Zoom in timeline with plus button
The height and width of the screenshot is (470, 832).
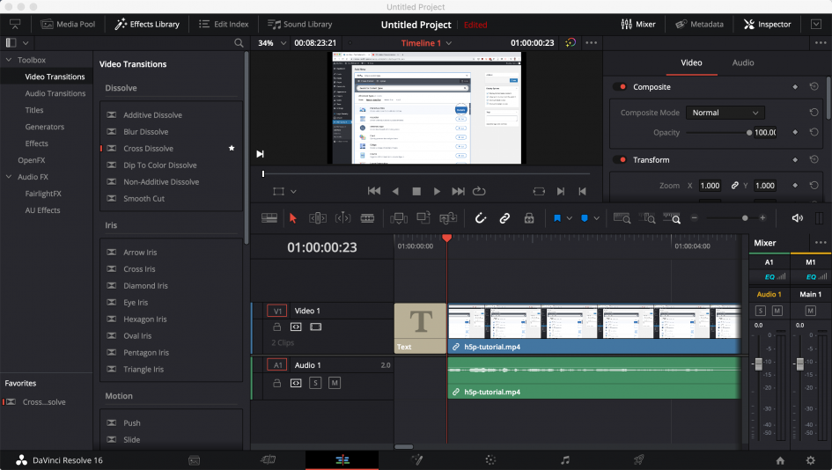(x=762, y=218)
